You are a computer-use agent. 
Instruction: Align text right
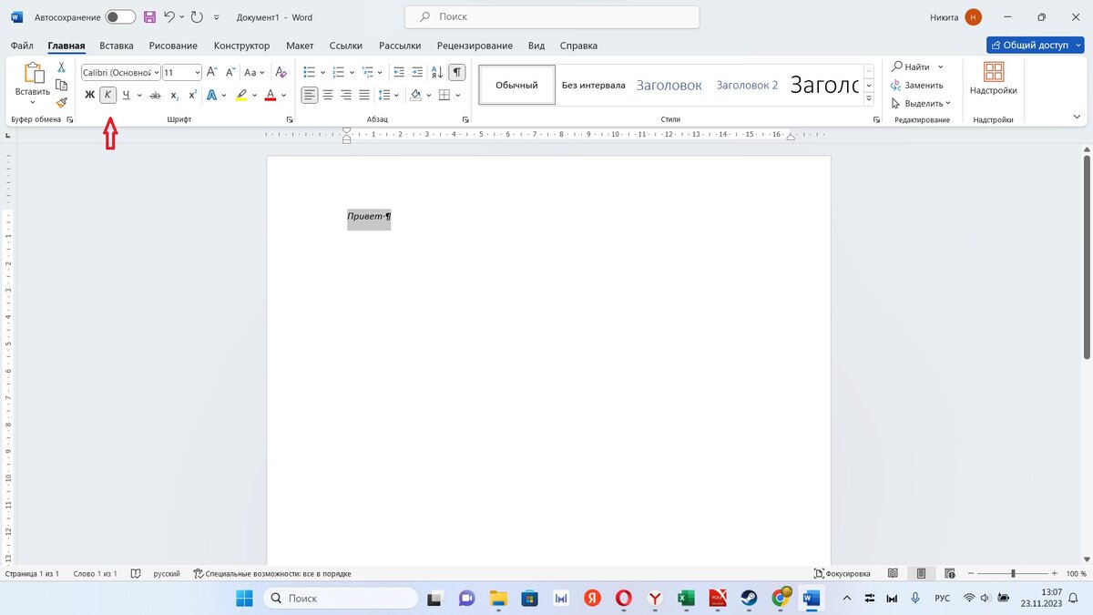(x=346, y=95)
